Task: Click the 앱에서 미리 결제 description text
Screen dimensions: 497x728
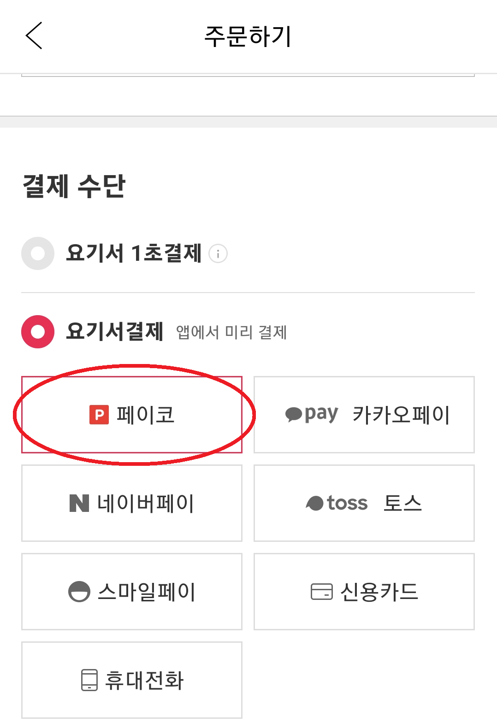Action: click(231, 332)
